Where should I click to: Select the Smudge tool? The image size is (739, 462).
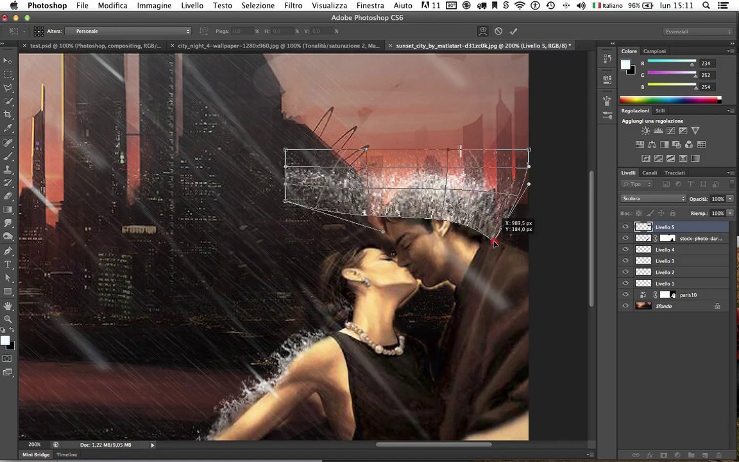[8, 223]
